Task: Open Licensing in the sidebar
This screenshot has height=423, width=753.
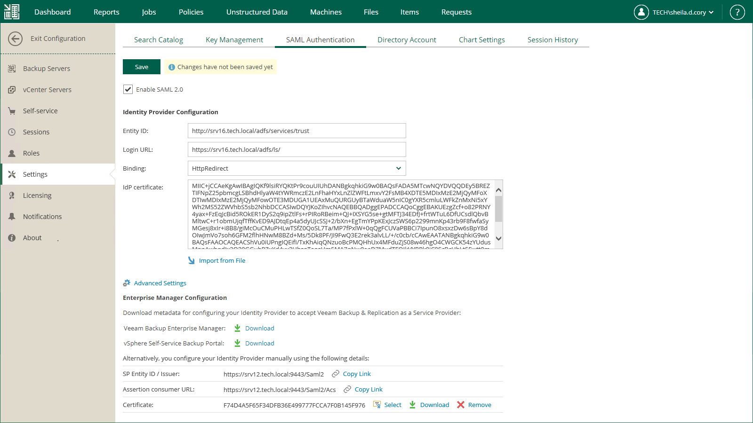Action: (37, 196)
